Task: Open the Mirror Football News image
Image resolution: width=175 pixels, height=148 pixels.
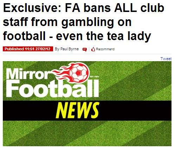Action: [x=87, y=104]
